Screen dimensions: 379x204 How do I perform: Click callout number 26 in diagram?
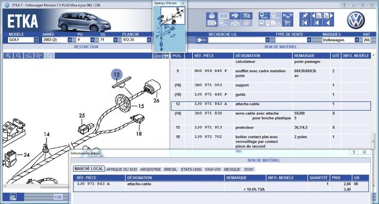coord(156,101)
